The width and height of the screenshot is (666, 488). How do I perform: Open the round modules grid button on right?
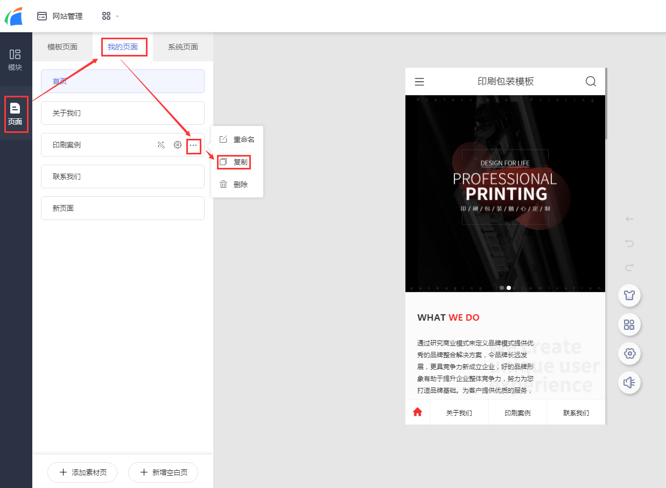coord(629,324)
